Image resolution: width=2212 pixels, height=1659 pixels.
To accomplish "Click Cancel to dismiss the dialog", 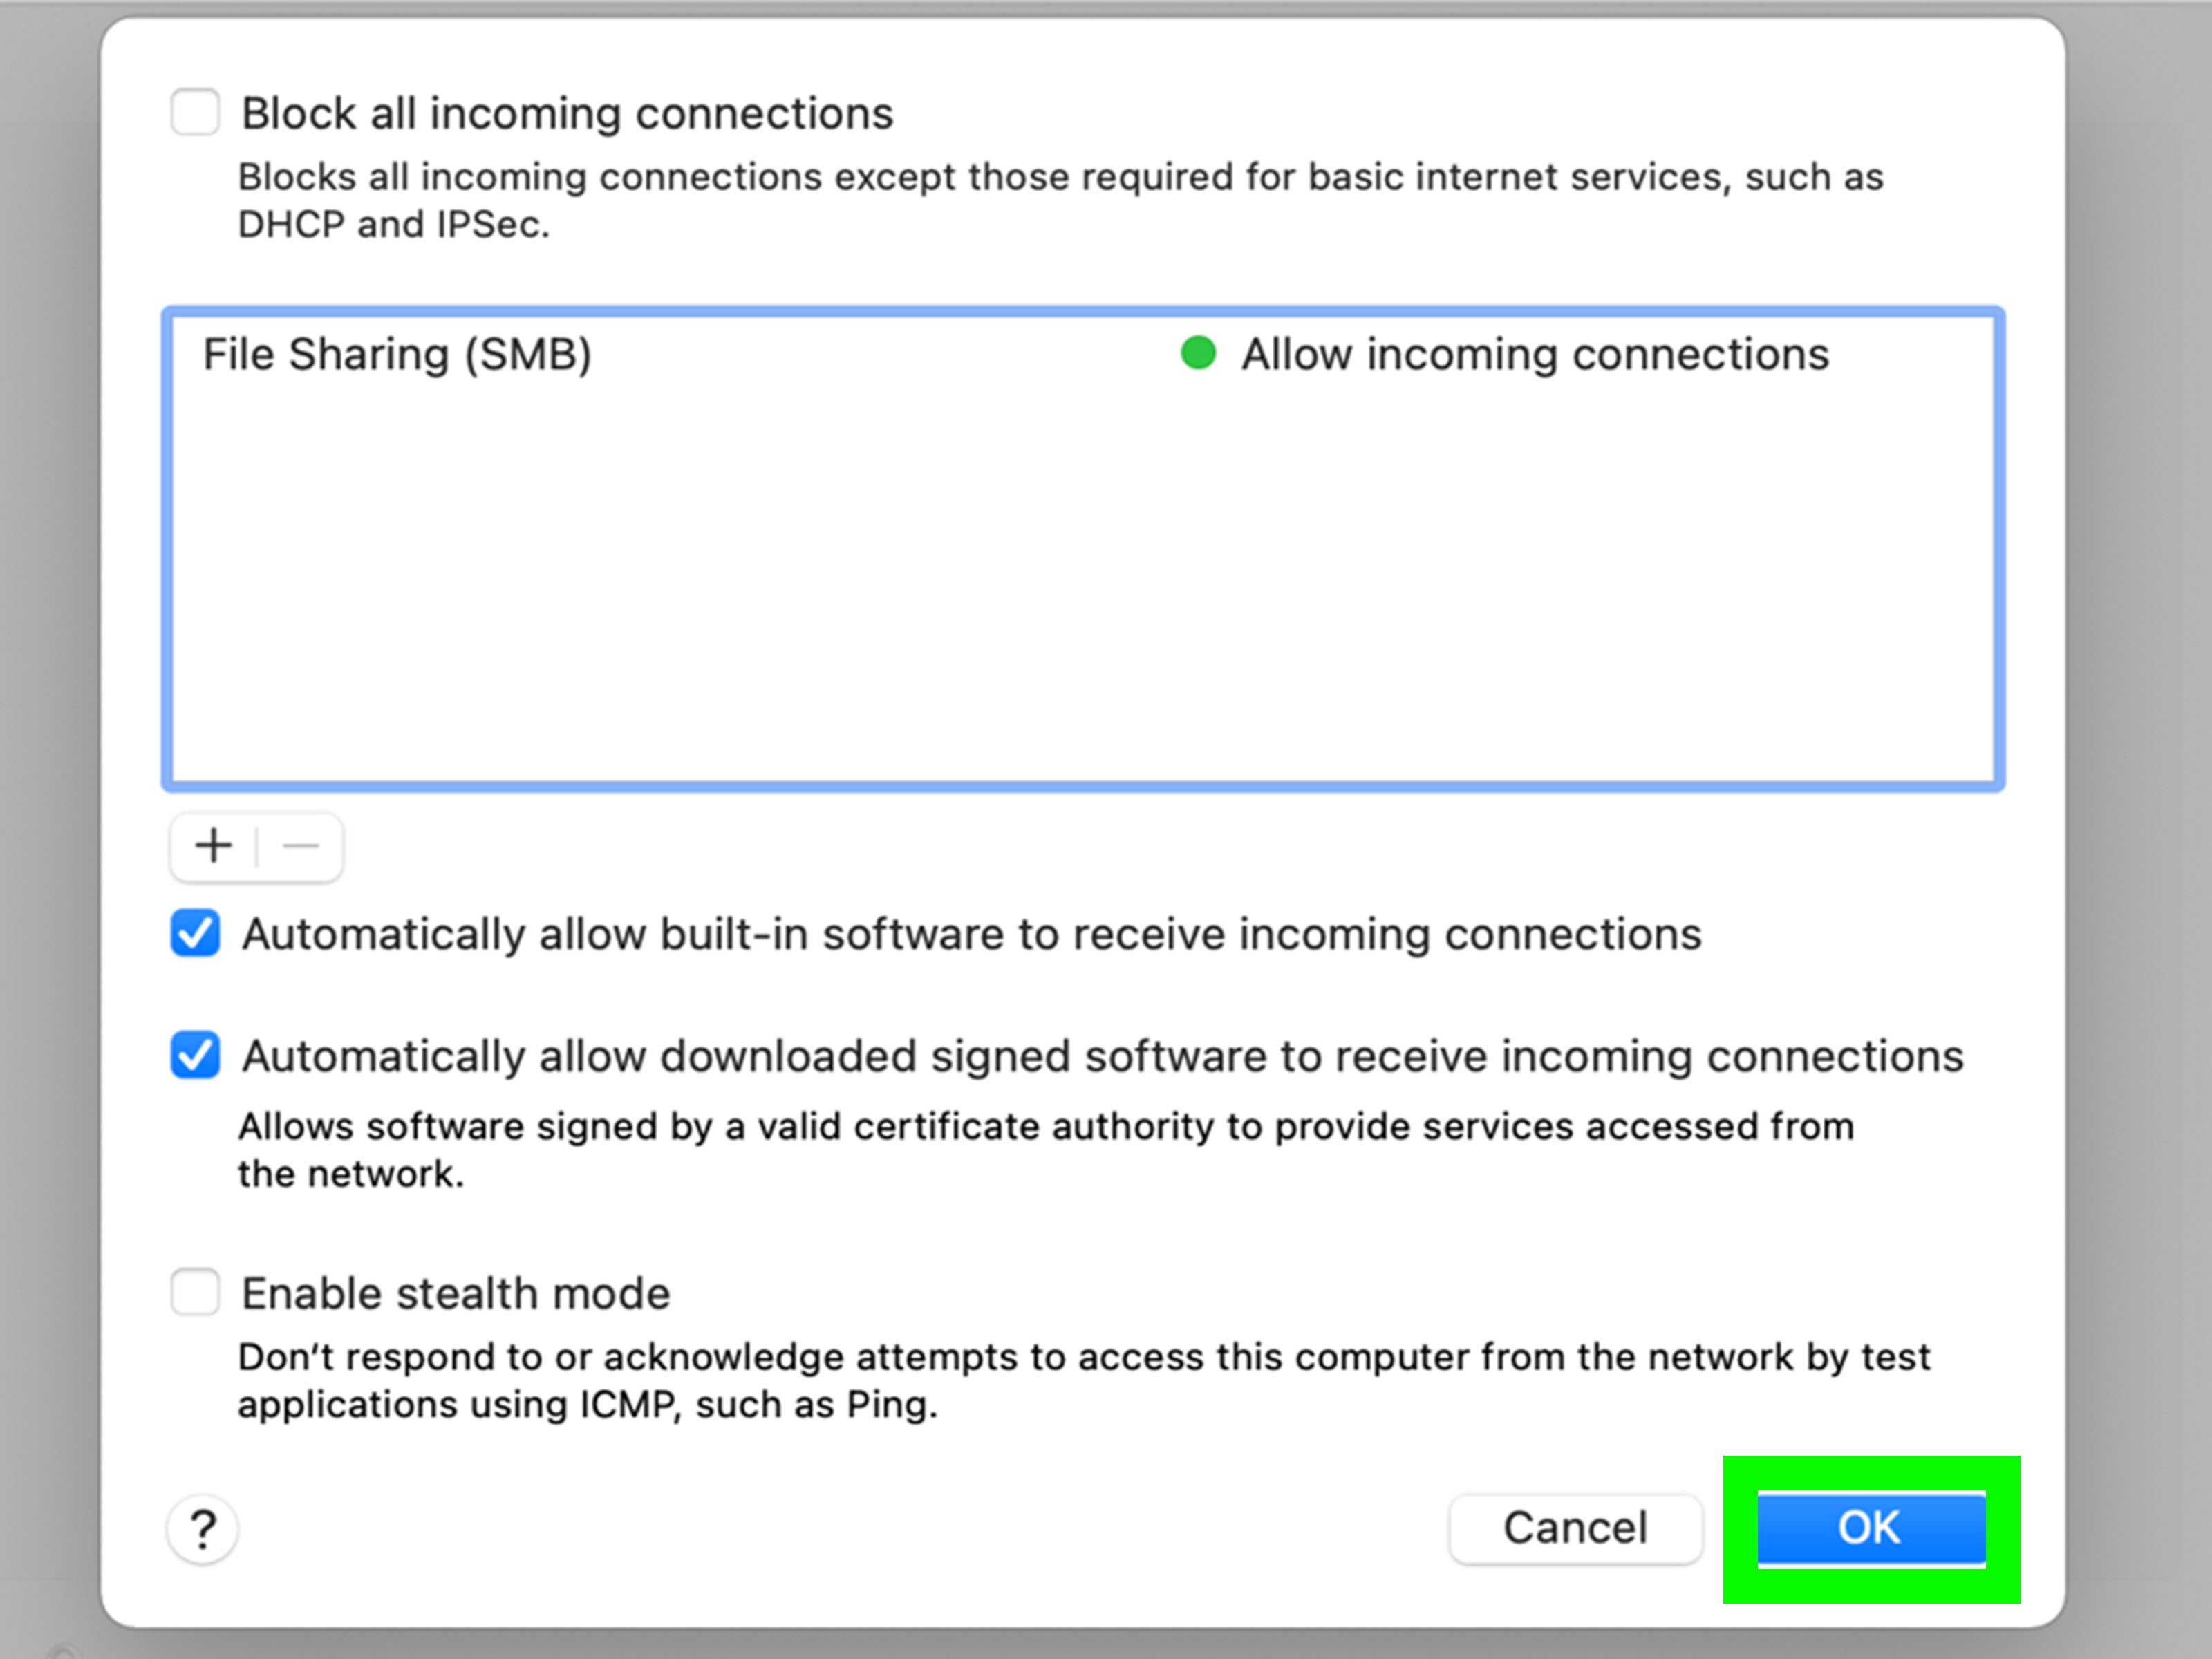I will point(1575,1528).
